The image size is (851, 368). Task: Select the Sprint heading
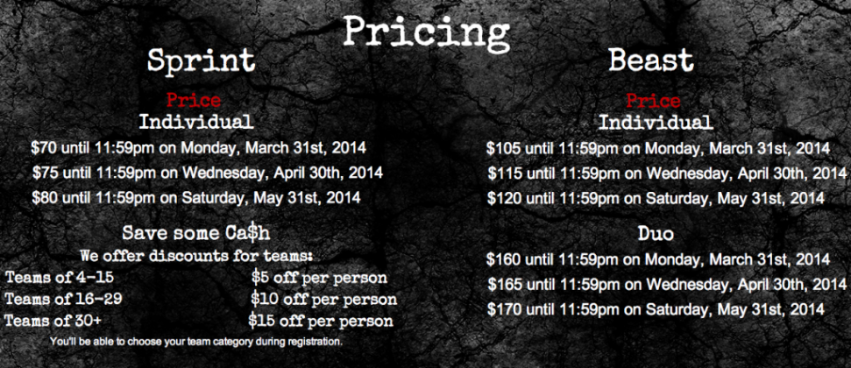[x=202, y=60]
